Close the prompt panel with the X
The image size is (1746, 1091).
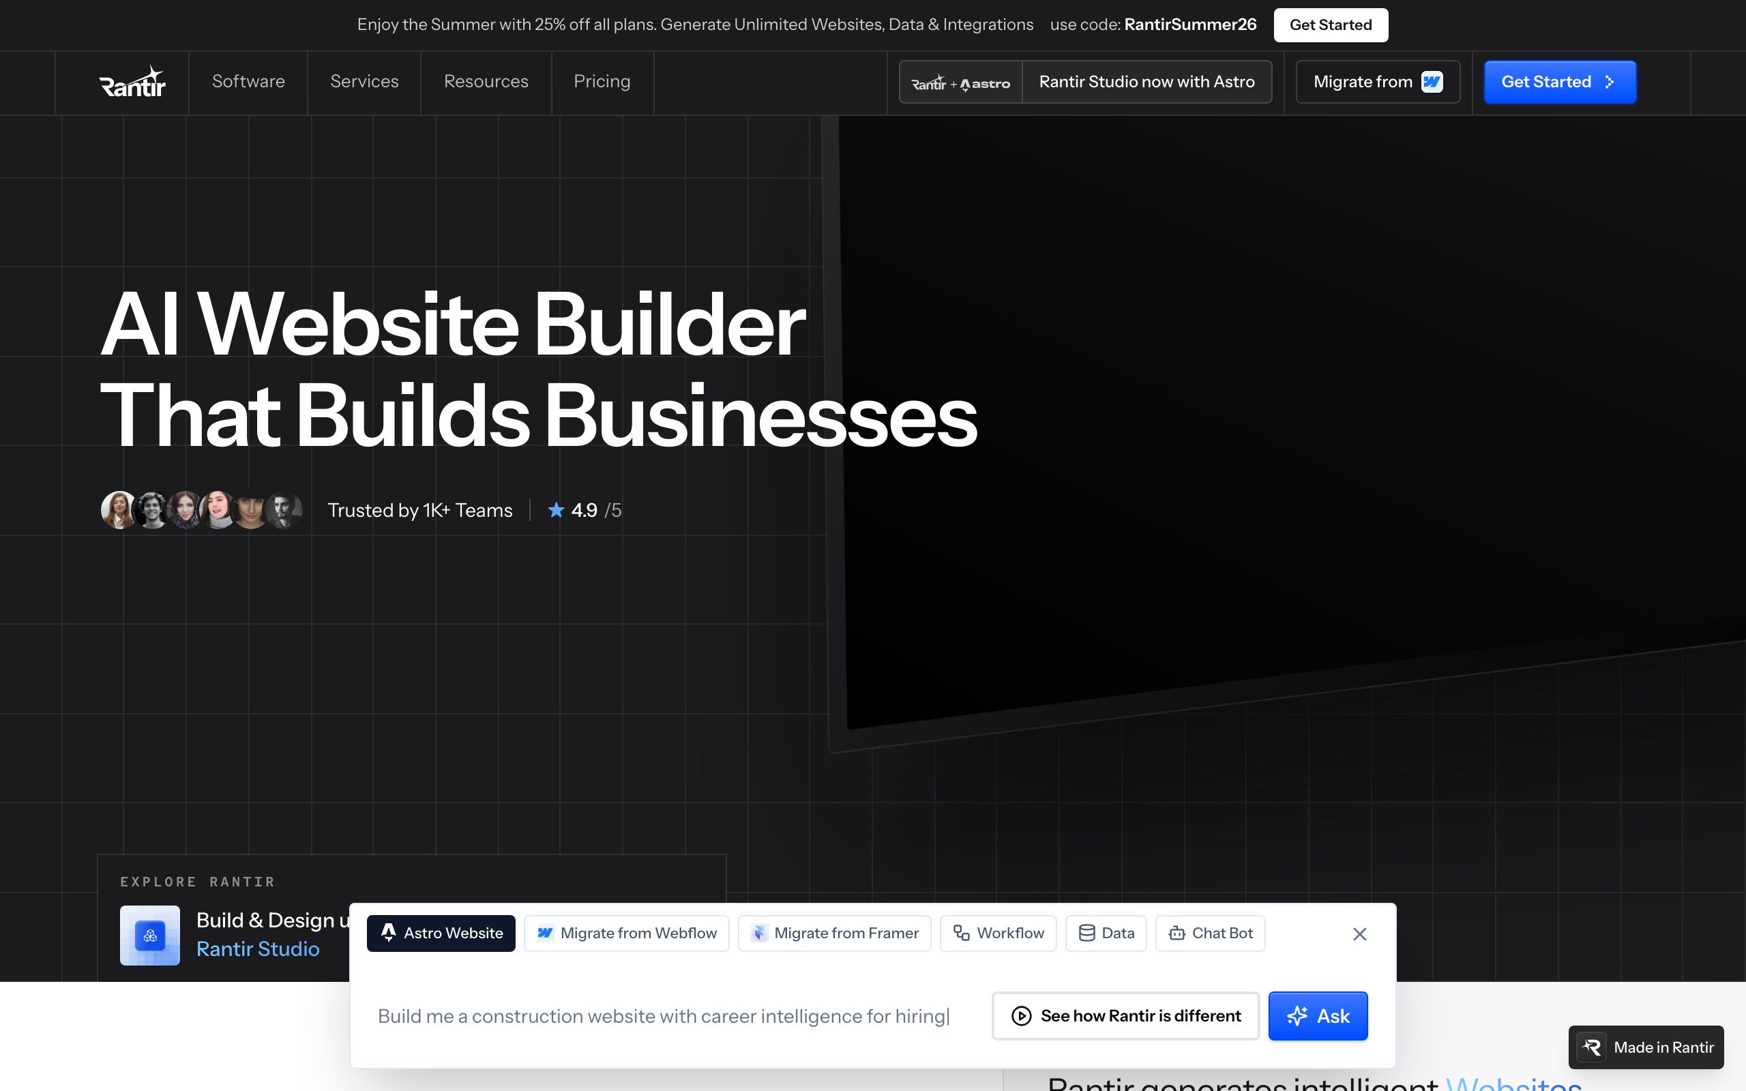tap(1360, 934)
